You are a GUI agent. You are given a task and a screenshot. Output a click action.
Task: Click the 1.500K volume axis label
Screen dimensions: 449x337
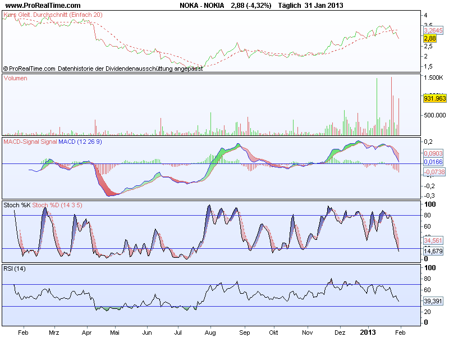[x=433, y=78]
